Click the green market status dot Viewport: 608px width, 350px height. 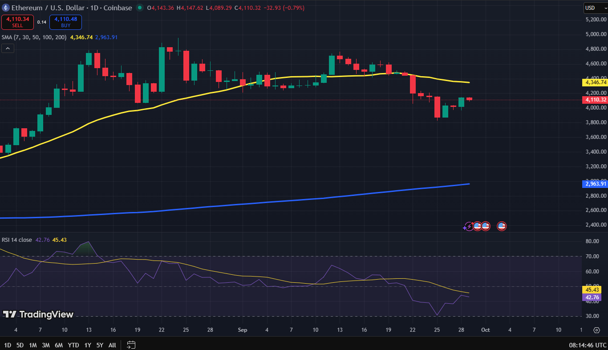[x=140, y=8]
